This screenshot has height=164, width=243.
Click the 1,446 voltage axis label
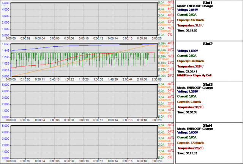[6, 51]
